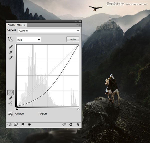Open the Curves preset Custom dropdown
Image resolution: width=150 pixels, height=143 pixels.
(x=49, y=31)
